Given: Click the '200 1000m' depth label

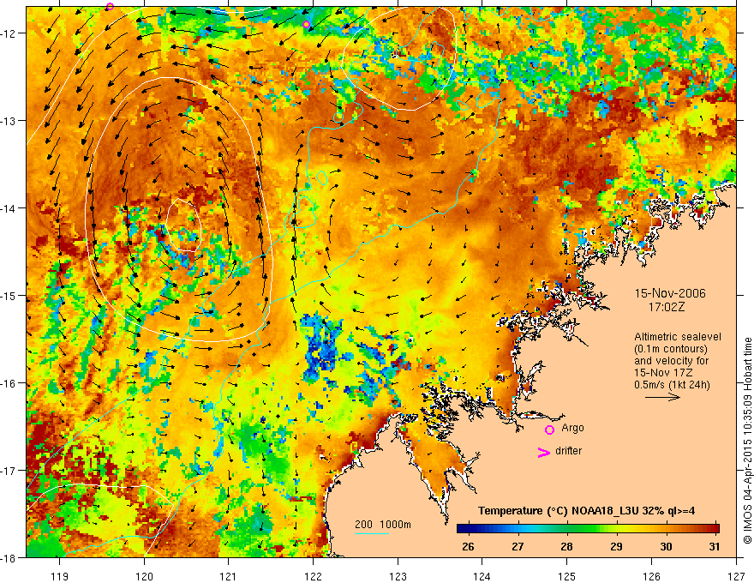Looking at the screenshot, I should pyautogui.click(x=383, y=525).
